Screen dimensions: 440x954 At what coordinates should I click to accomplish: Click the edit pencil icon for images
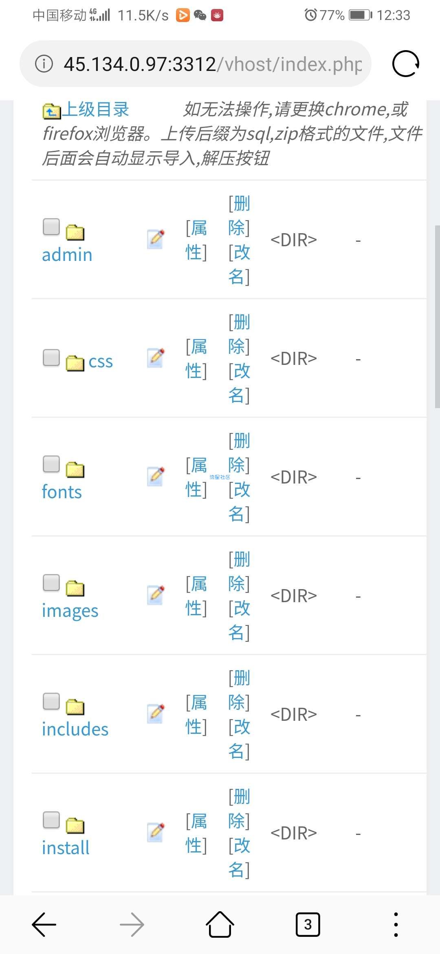click(156, 595)
